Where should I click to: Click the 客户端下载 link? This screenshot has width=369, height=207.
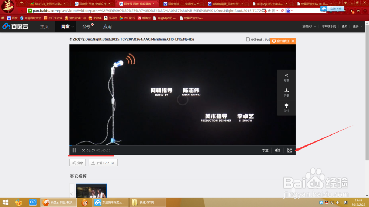[x=329, y=26]
